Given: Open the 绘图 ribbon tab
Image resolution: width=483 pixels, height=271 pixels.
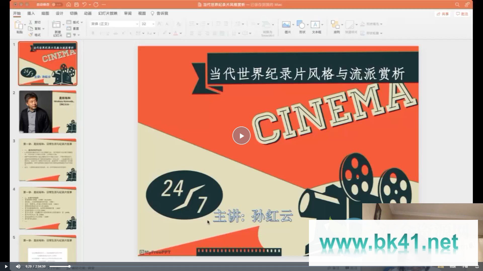Looking at the screenshot, I should [45, 13].
